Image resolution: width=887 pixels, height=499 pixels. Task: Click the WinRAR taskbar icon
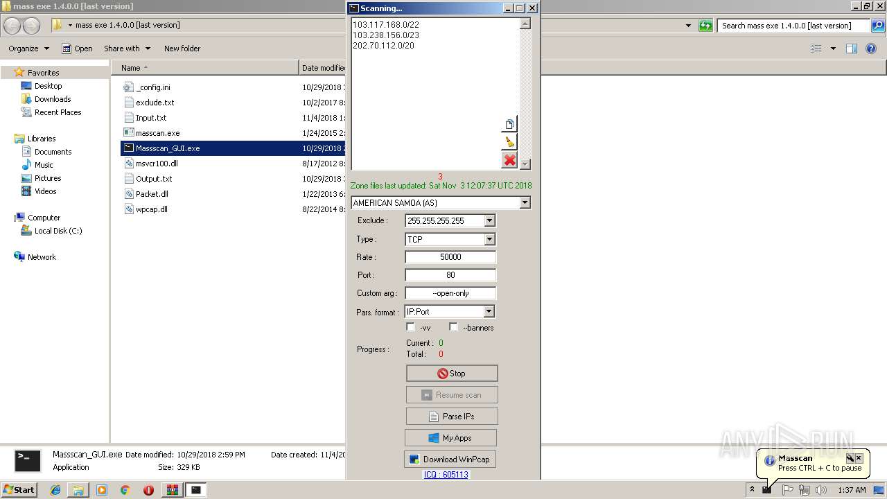172,490
